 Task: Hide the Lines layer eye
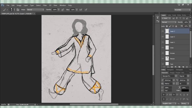pos(163,48)
